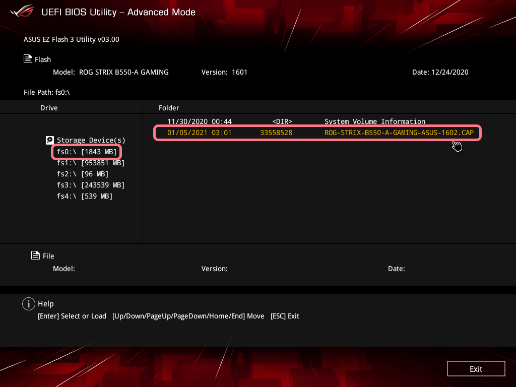The height and width of the screenshot is (387, 516).
Task: Select drive fs4:\ [539 MB]
Action: (x=85, y=196)
